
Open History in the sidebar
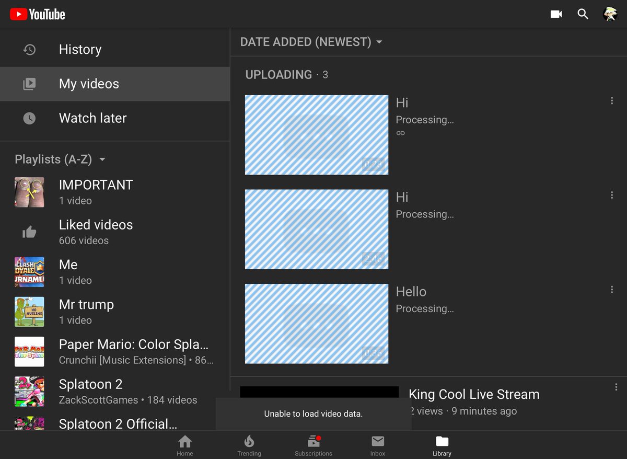pyautogui.click(x=115, y=50)
